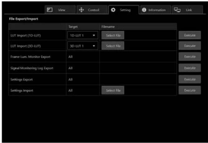Click the All target for Signal Monitoring Log Export
The image size is (208, 143).
point(70,68)
